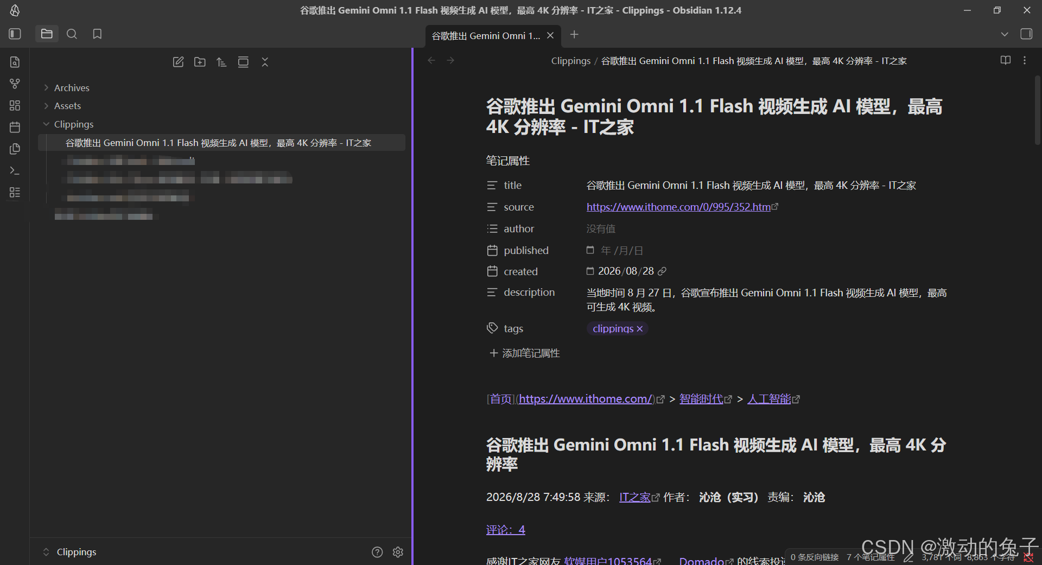
Task: Collapse all folders in explorer
Action: pos(265,62)
